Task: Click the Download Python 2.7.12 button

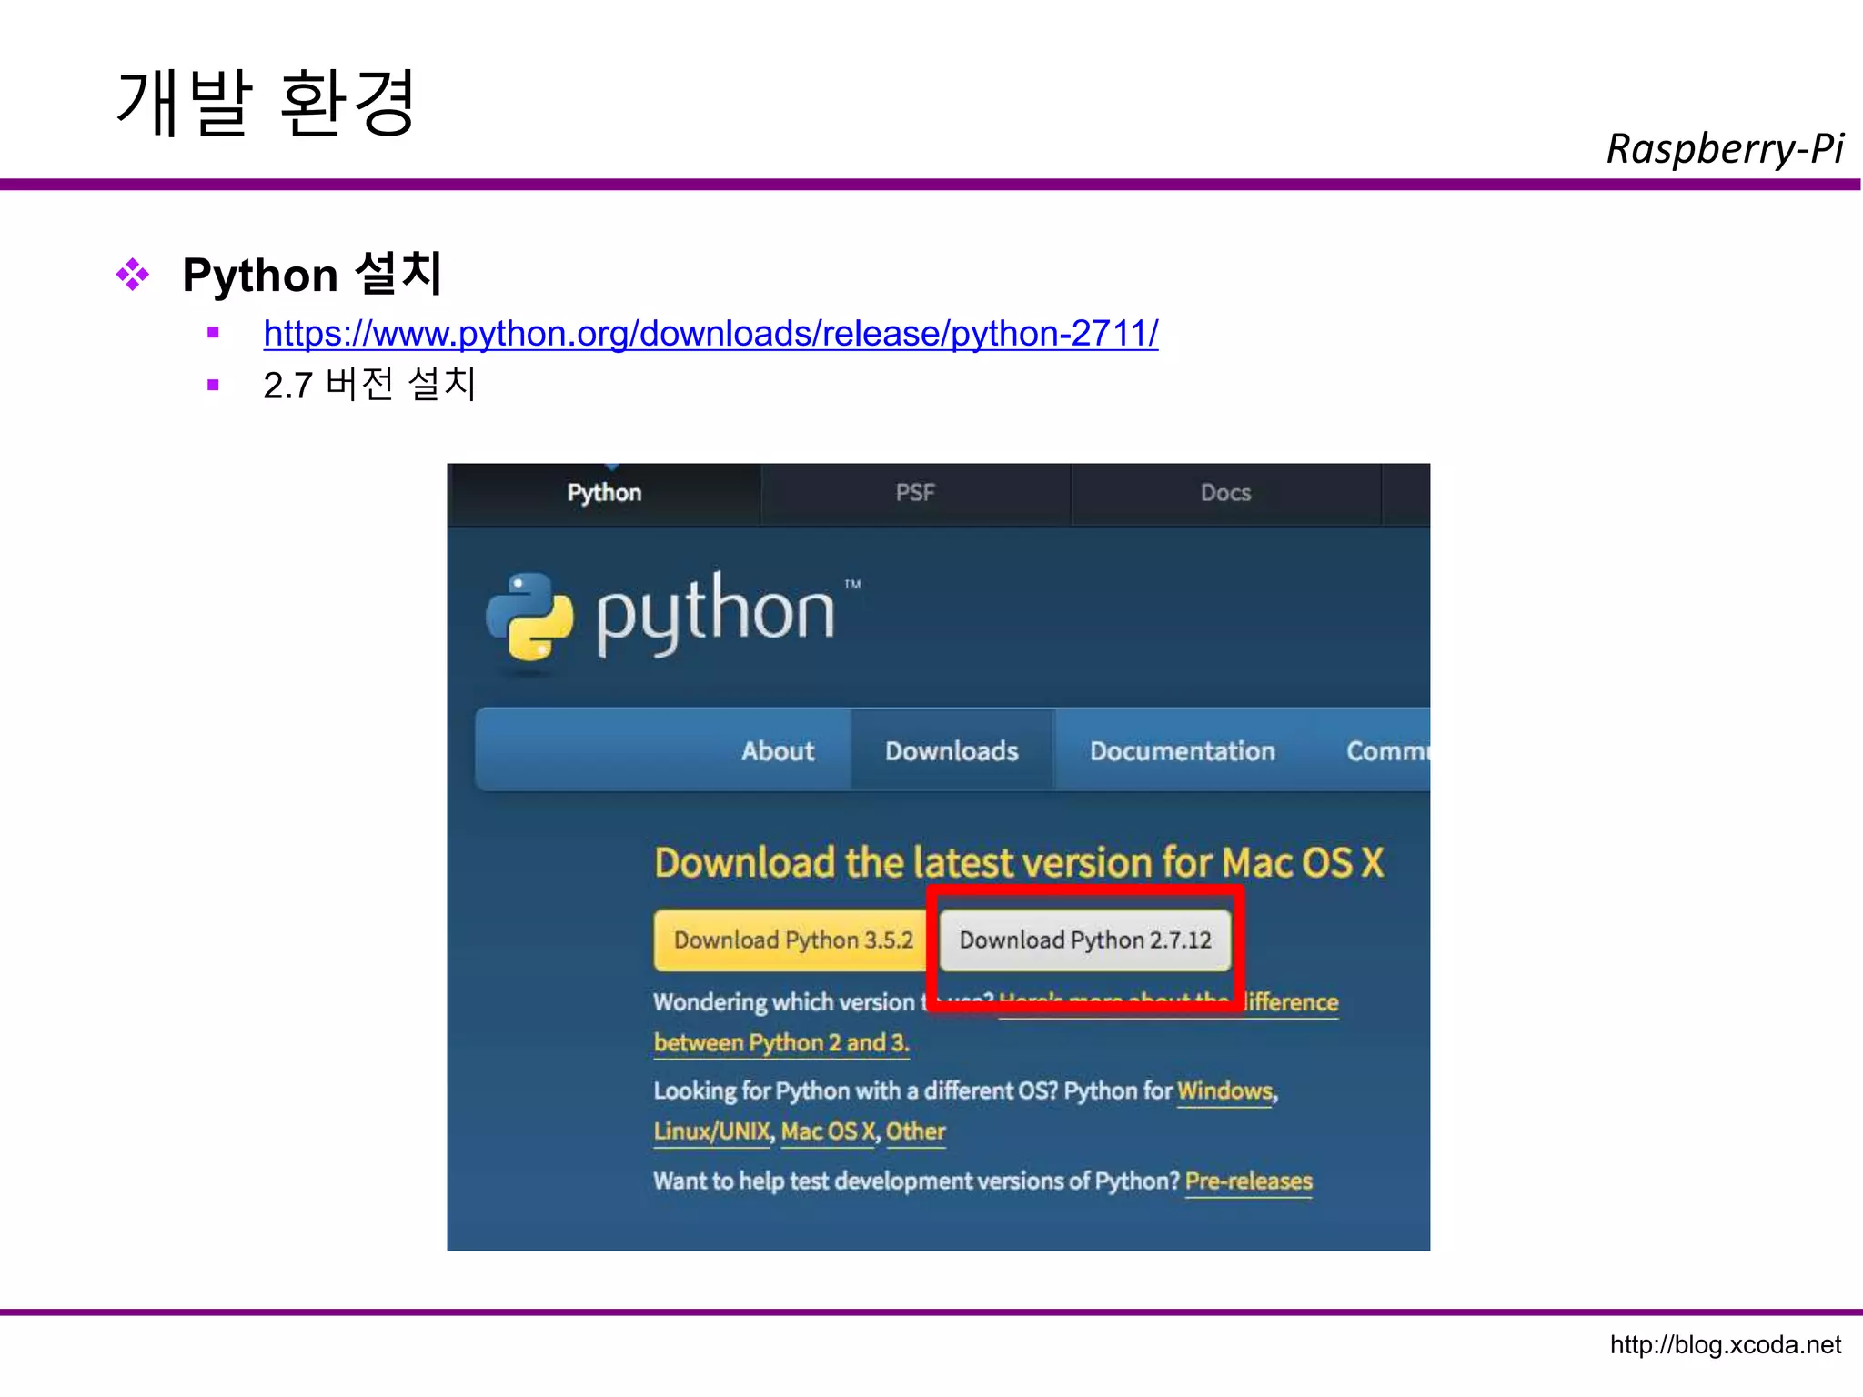Action: point(1085,940)
